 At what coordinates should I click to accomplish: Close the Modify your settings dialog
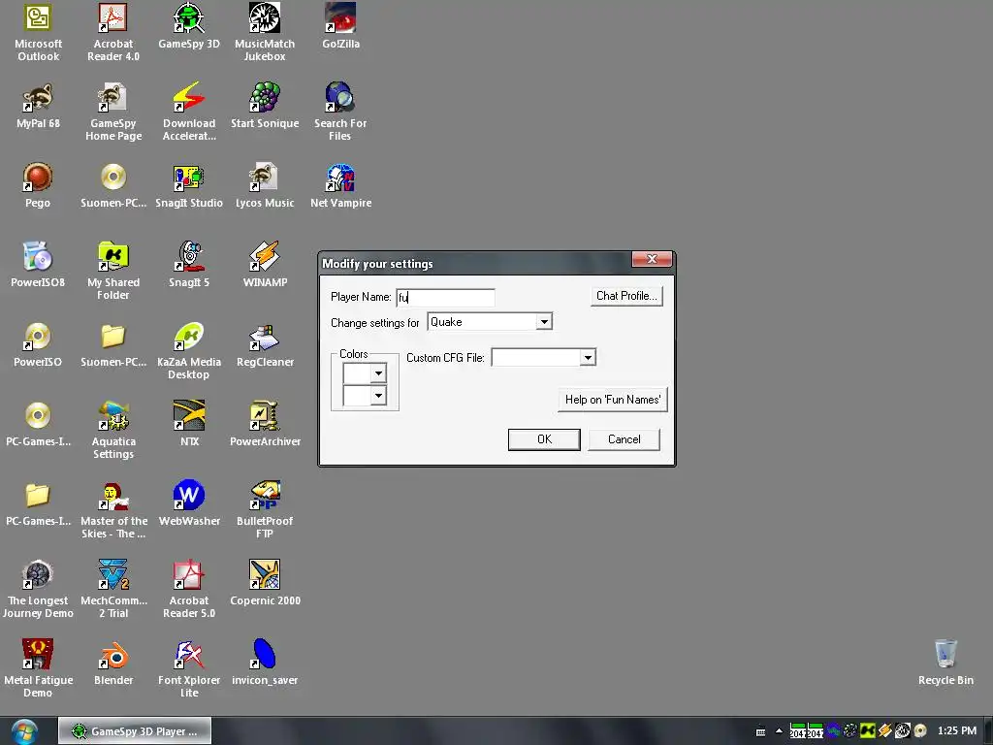(652, 259)
